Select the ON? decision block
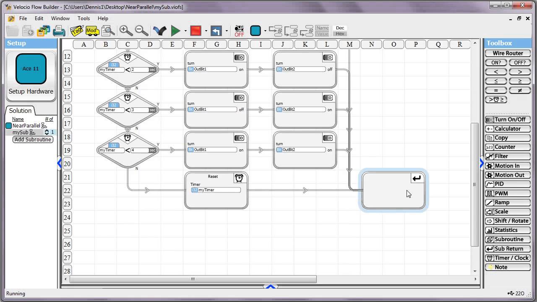537x302 pixels. 496,62
